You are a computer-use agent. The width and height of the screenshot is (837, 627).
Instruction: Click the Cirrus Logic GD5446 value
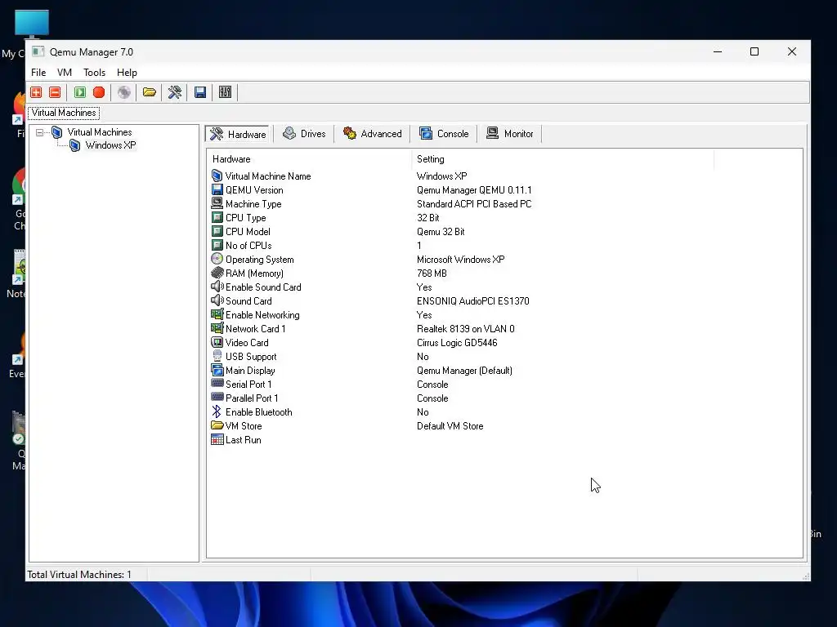click(x=457, y=343)
